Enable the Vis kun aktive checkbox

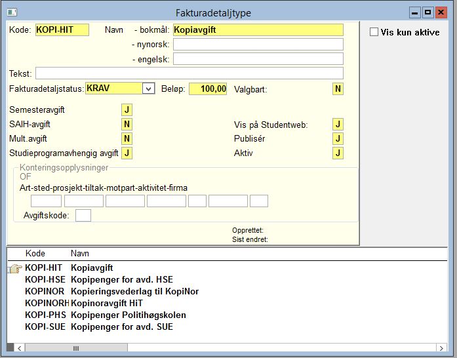pos(374,31)
